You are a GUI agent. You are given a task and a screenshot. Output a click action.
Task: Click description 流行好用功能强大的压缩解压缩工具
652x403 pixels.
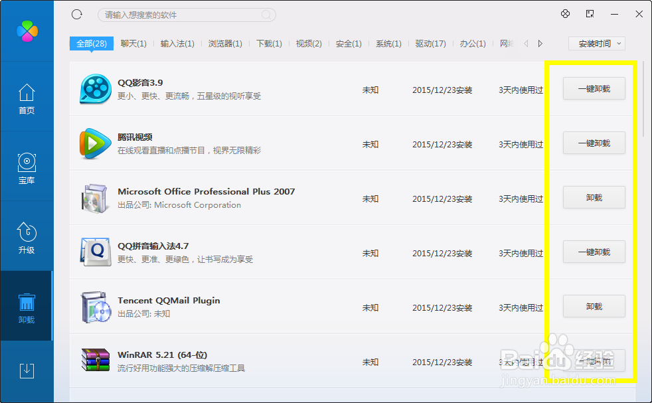click(x=181, y=368)
